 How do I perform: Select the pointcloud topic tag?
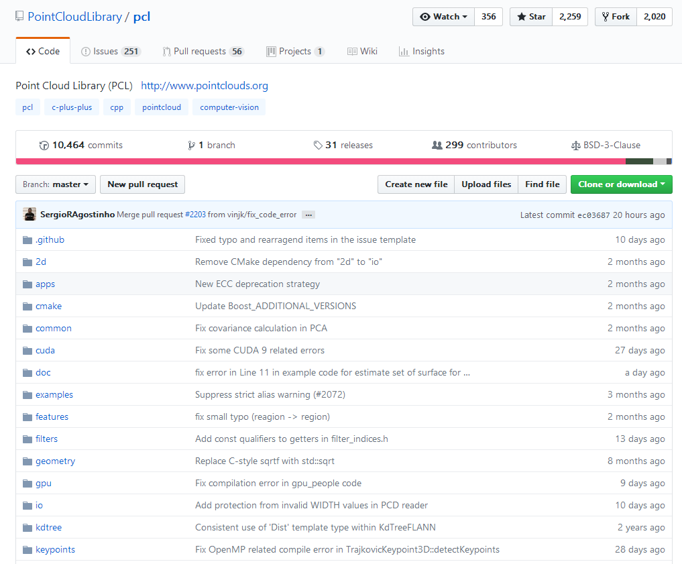[x=162, y=107]
